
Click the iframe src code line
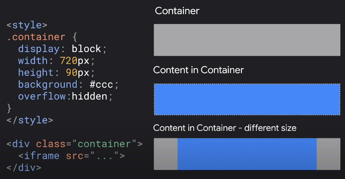point(72,156)
